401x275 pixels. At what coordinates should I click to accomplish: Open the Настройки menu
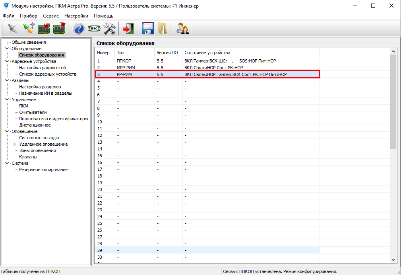76,16
